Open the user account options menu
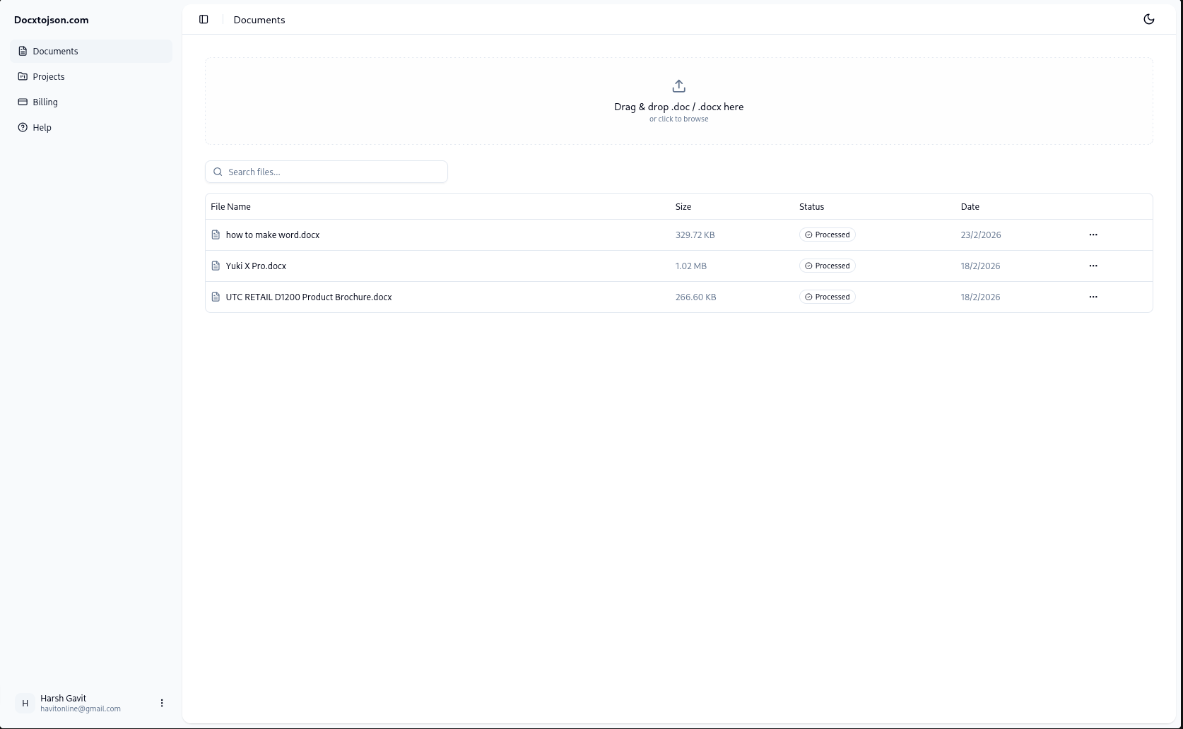1183x729 pixels. [162, 703]
